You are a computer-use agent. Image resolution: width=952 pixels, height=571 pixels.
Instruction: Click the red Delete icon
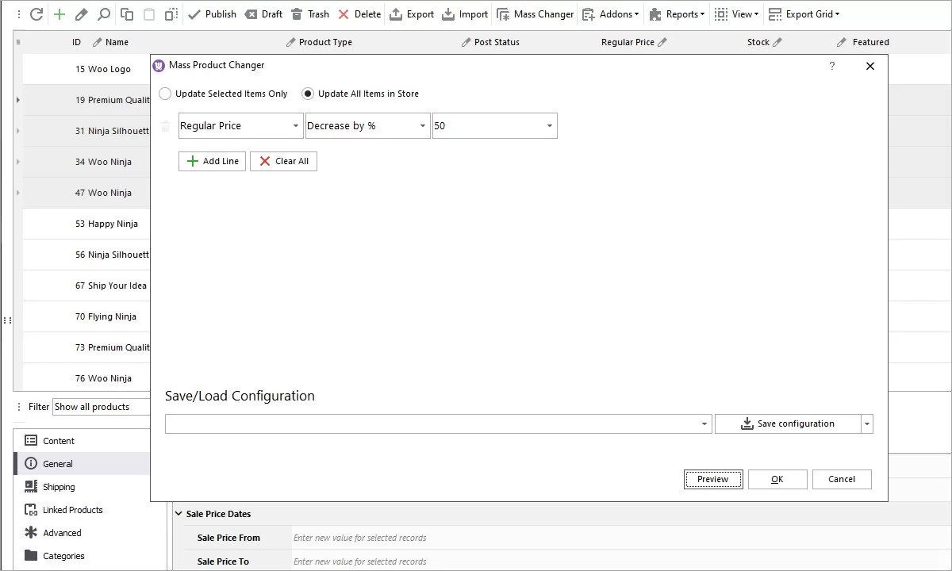tap(344, 13)
